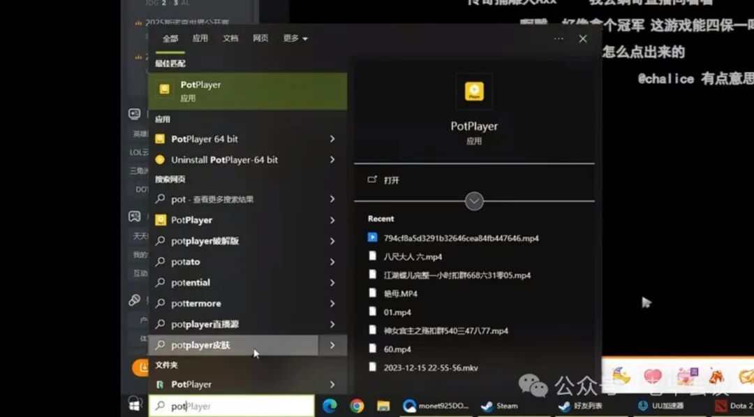Switch to the 应用 tab

click(200, 38)
